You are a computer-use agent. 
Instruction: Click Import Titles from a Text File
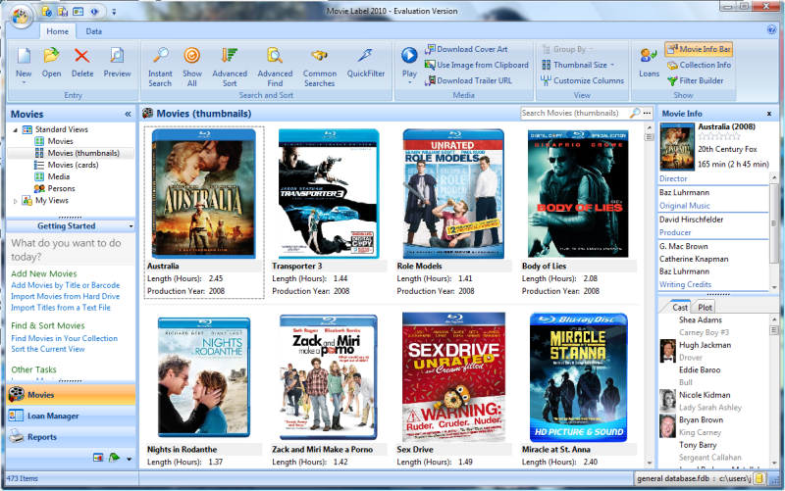[x=61, y=308]
